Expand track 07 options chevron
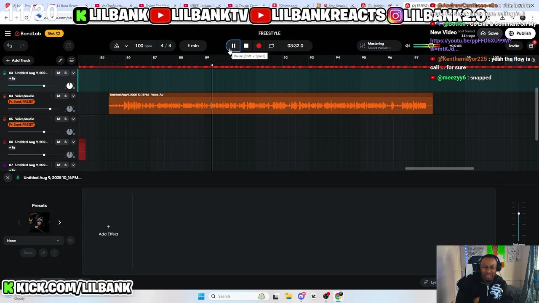539x303 pixels. click(73, 165)
